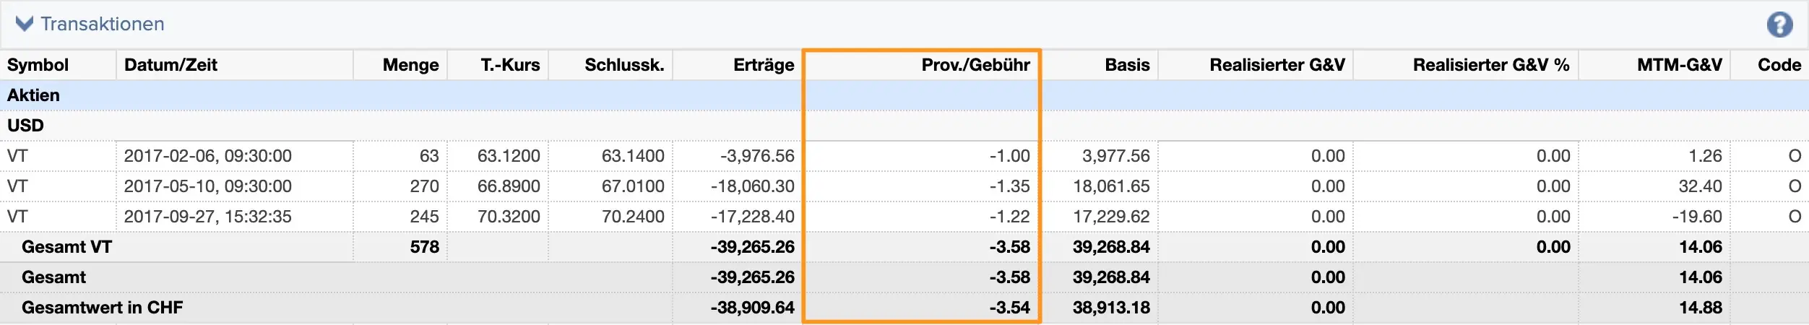Click the Code column header

[1779, 65]
